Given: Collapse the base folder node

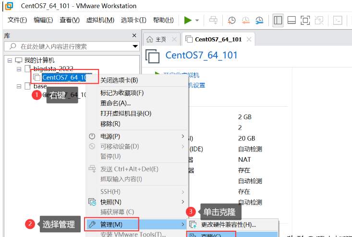Looking at the screenshot, I should [19, 86].
